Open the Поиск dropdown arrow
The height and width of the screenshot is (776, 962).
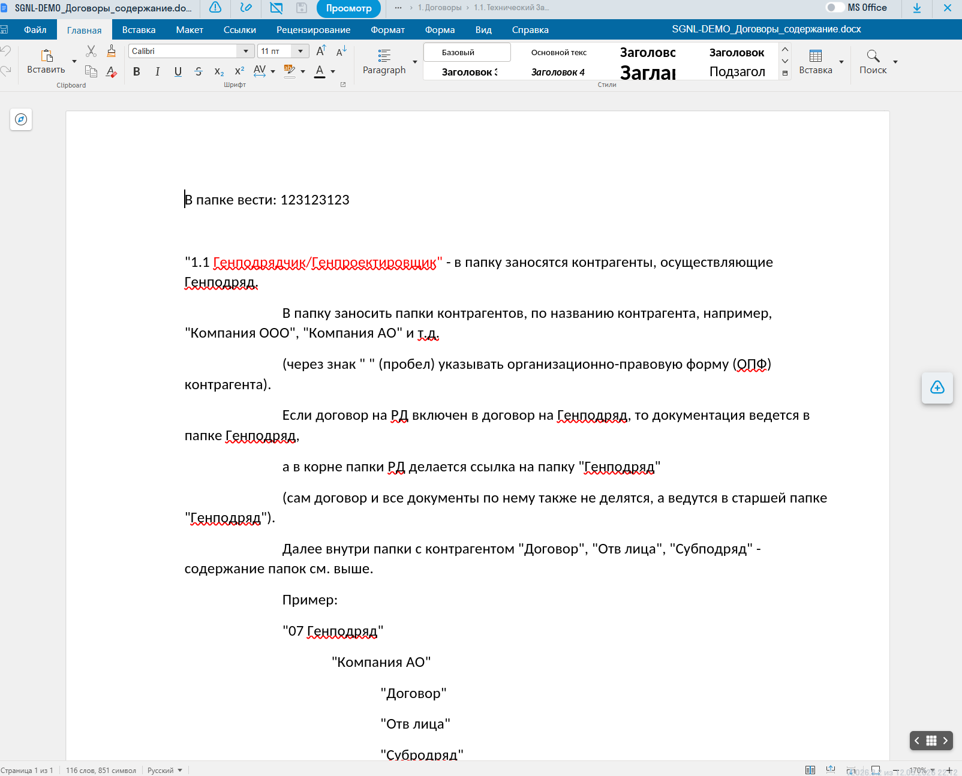[895, 62]
